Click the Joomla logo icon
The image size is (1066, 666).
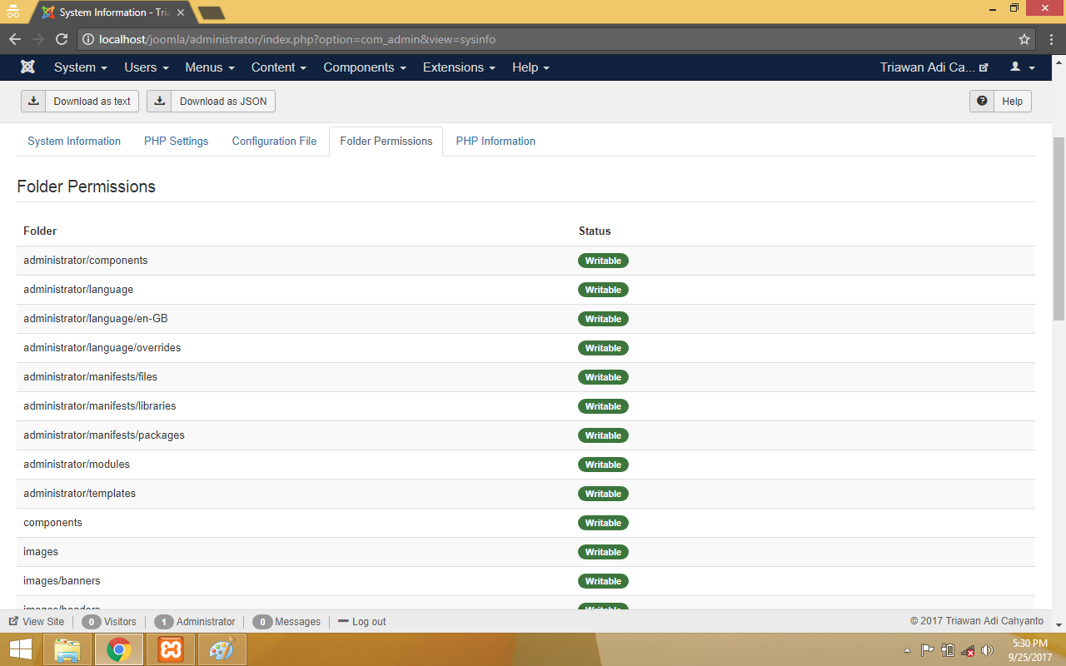coord(27,67)
